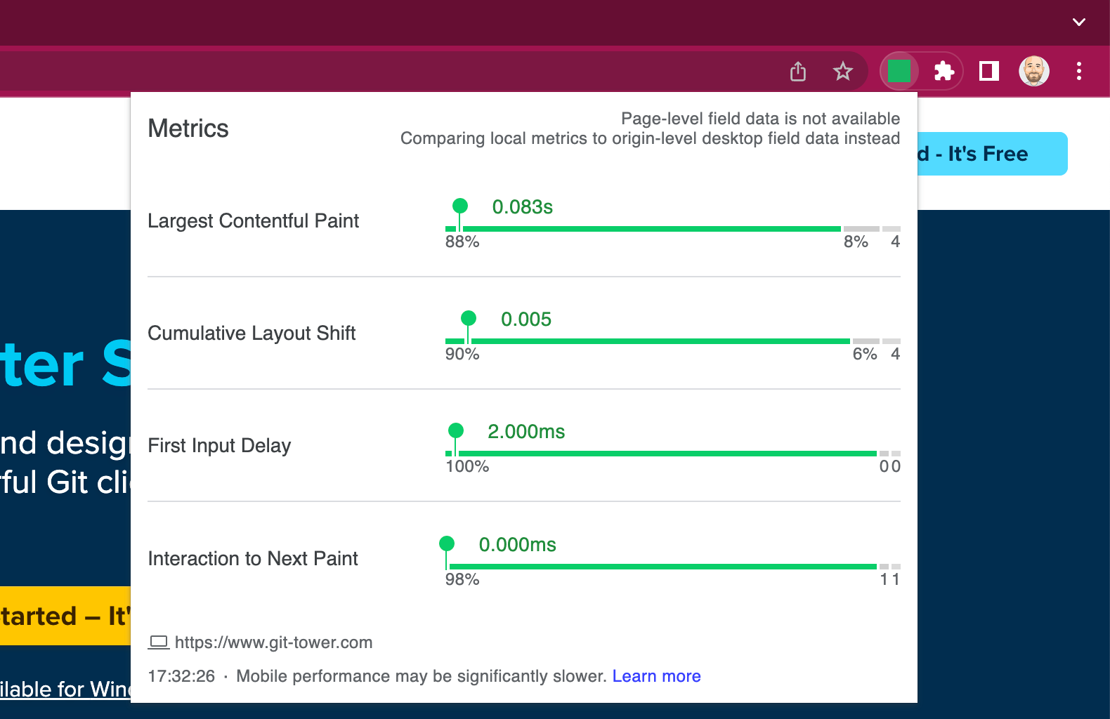
Task: Click the First Input Delay marker dot
Action: [456, 430]
